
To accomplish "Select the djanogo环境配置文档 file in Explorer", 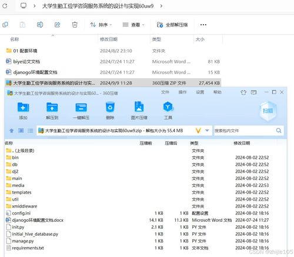I will (113, 72).
